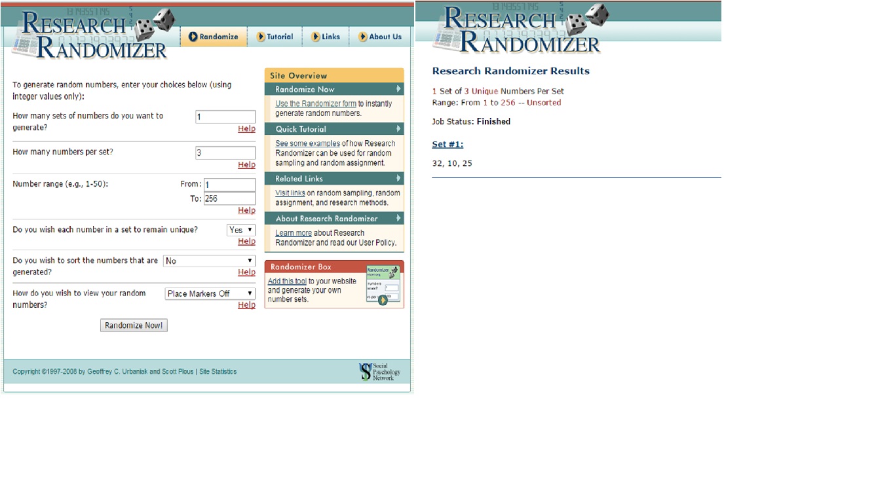Click the arrow beside Quick Tutorial heading

click(398, 129)
